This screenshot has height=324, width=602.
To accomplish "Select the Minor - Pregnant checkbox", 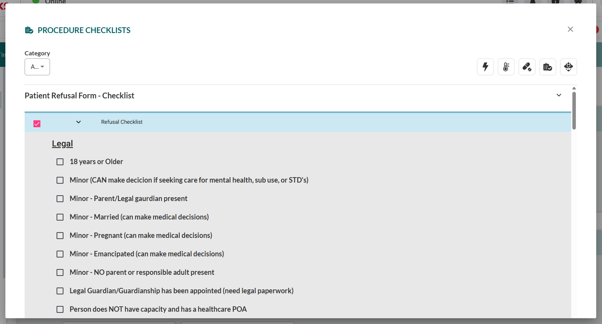I will click(x=60, y=236).
